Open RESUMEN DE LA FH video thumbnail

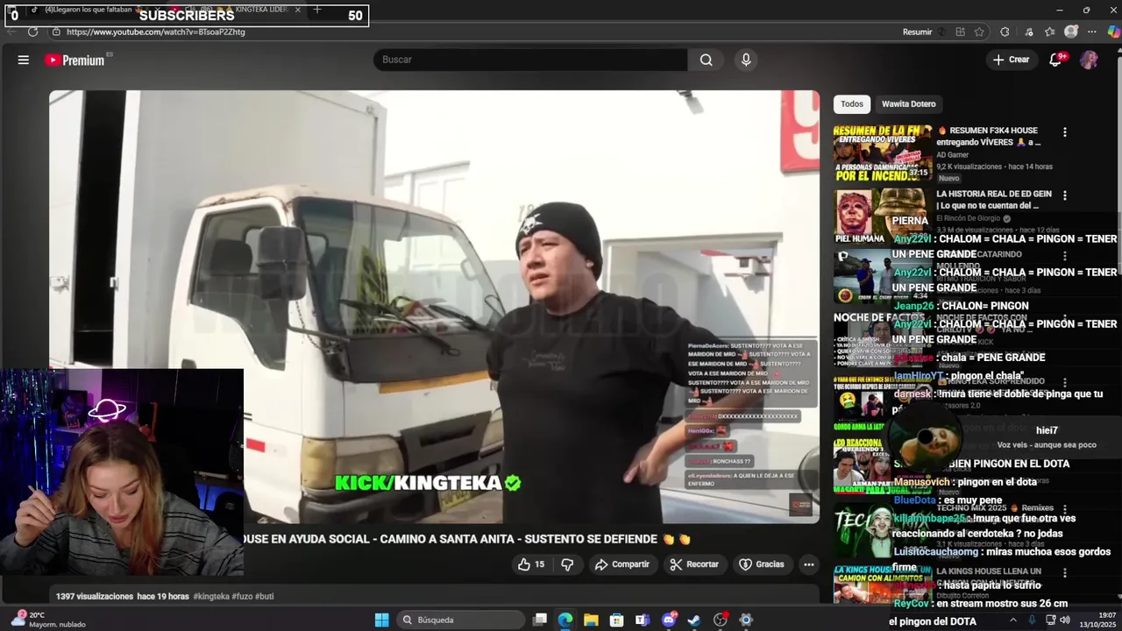click(883, 152)
